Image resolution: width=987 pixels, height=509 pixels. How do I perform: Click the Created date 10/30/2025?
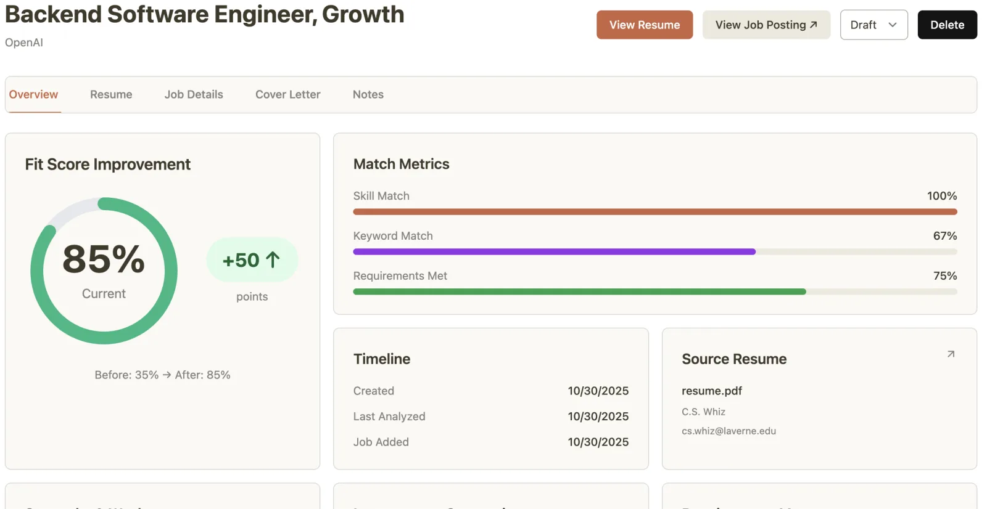598,391
